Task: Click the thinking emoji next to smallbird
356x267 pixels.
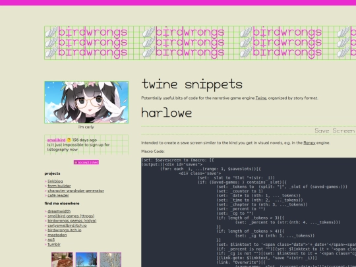Action: (x=69, y=140)
